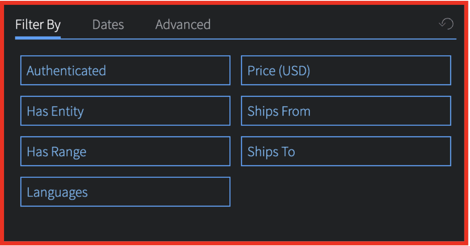Image resolution: width=470 pixels, height=246 pixels.
Task: Filter results by entity presence
Action: [125, 111]
